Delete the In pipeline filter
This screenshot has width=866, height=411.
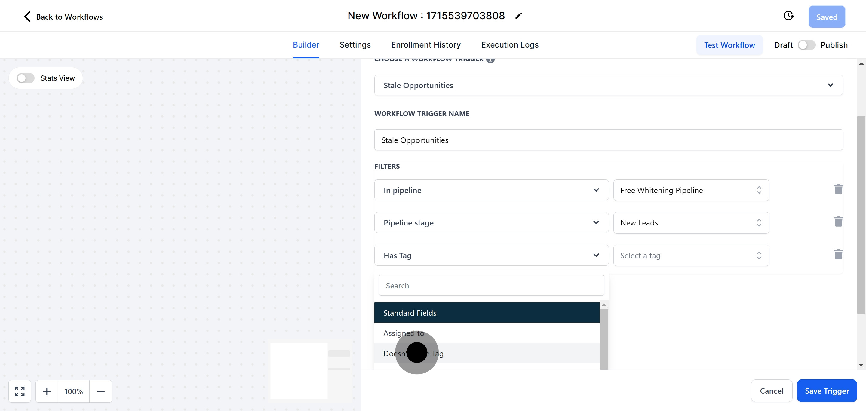point(838,189)
